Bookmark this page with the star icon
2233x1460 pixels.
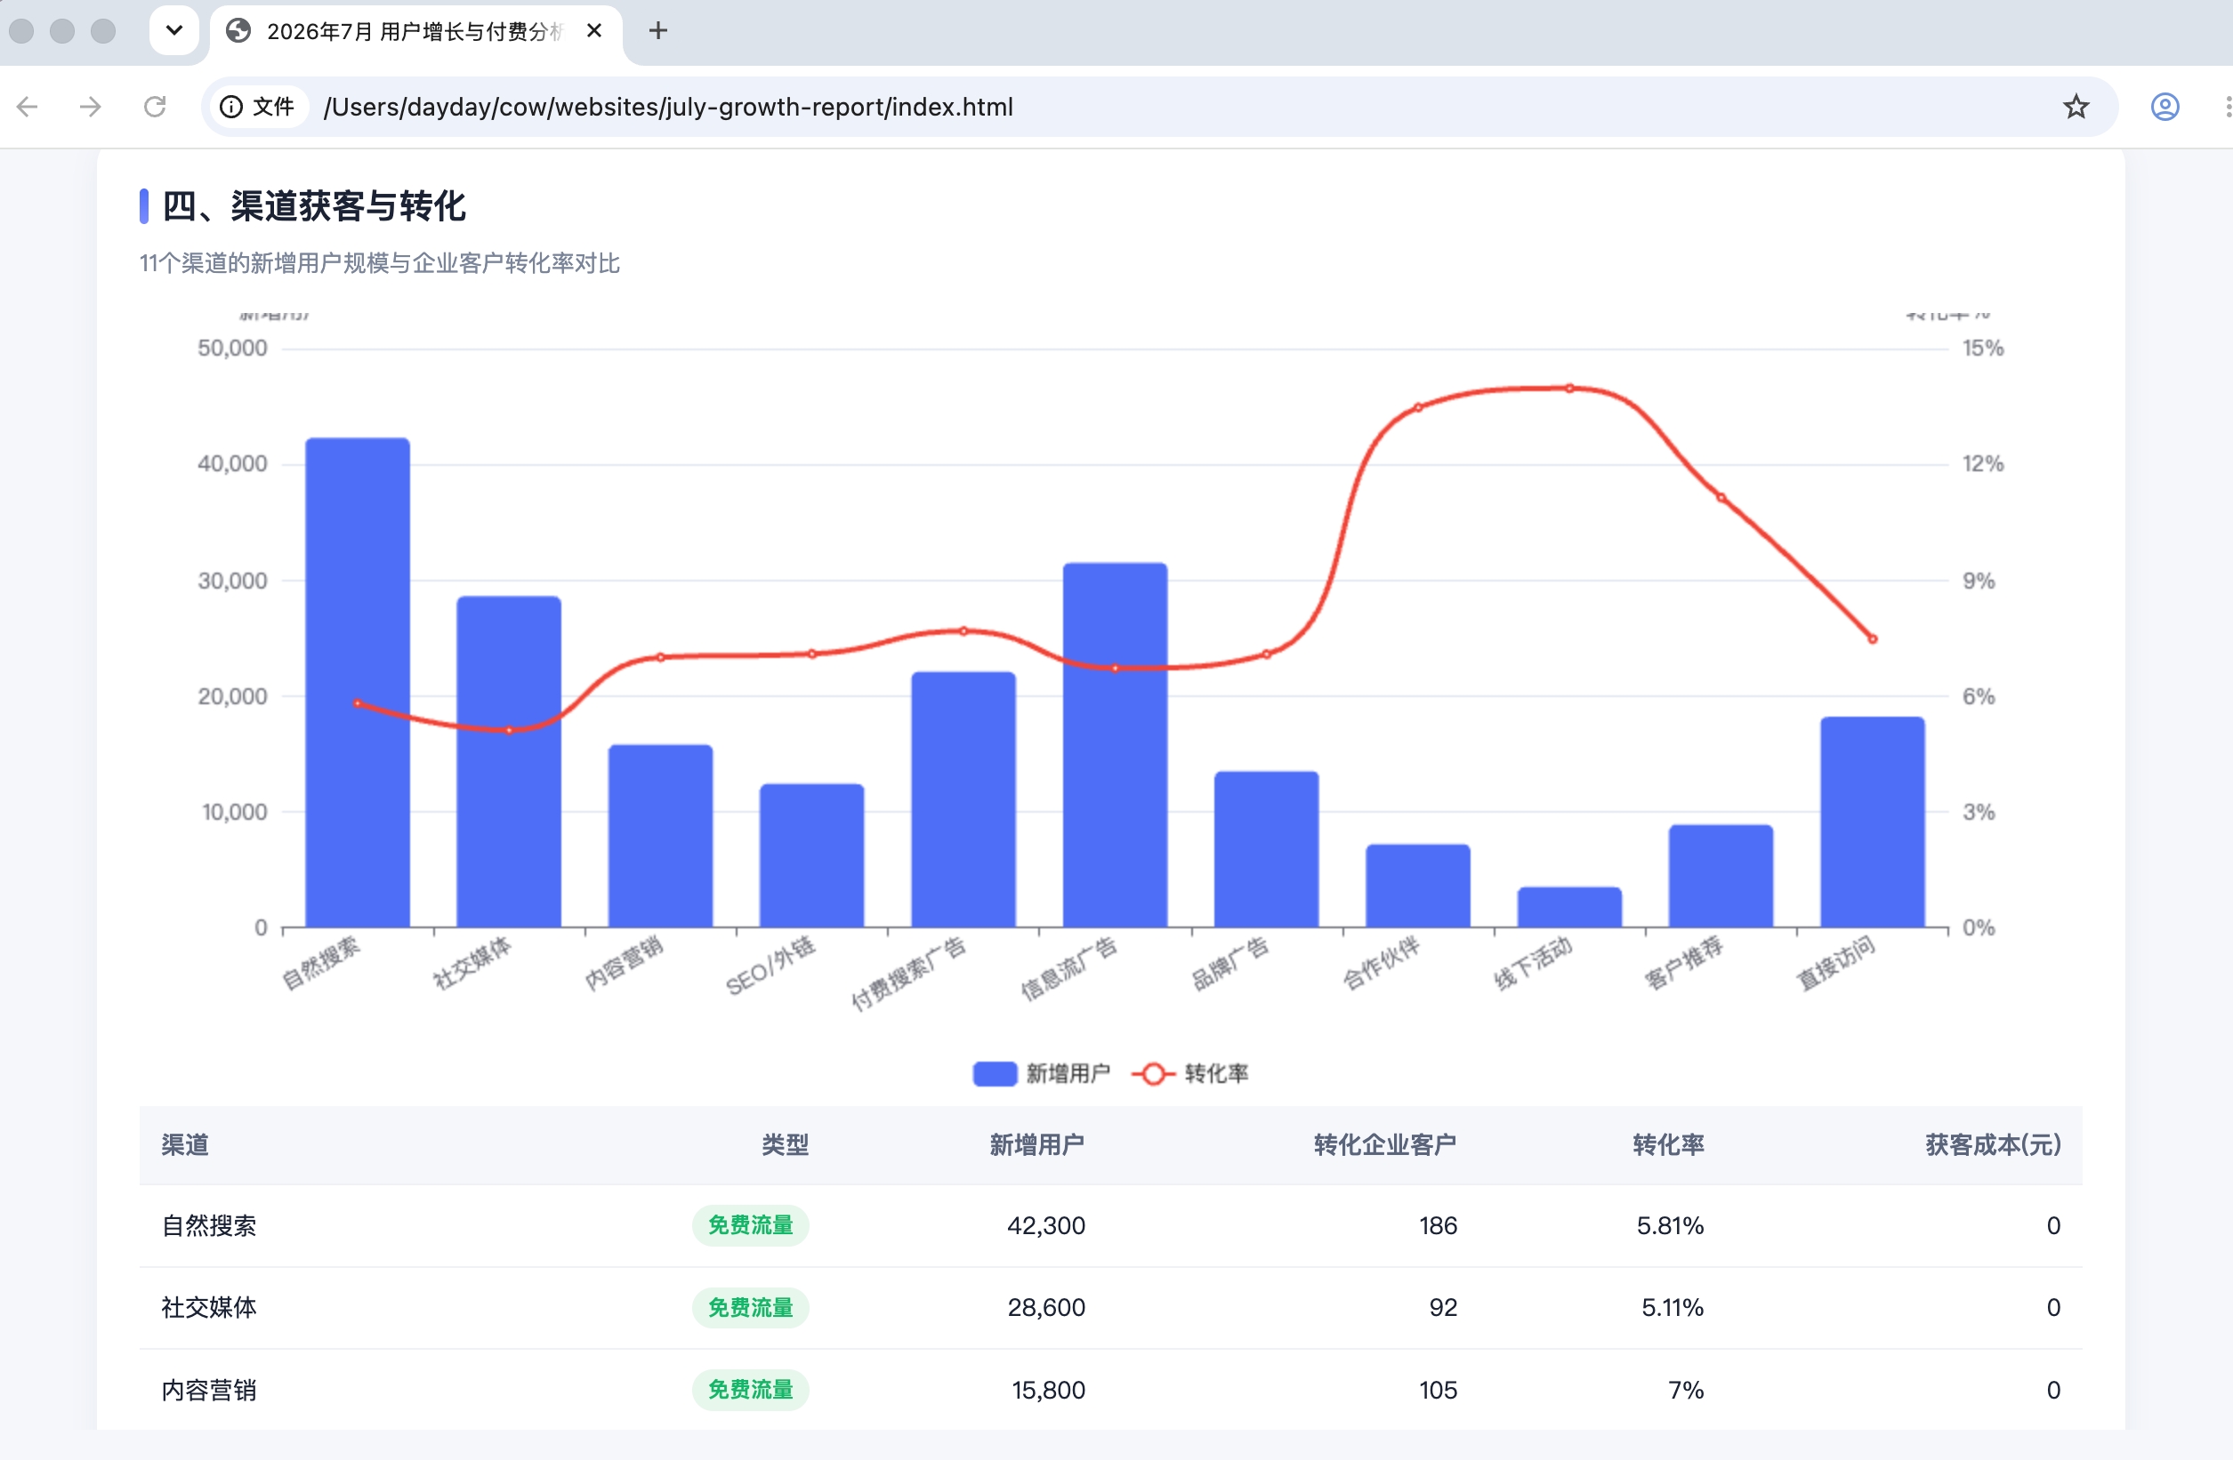[x=2076, y=107]
